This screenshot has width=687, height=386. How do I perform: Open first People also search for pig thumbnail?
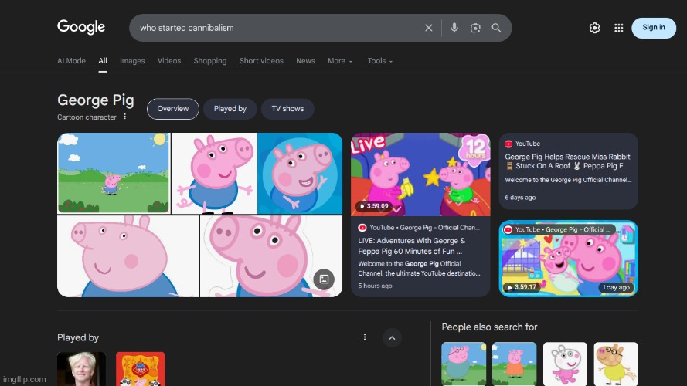point(464,364)
